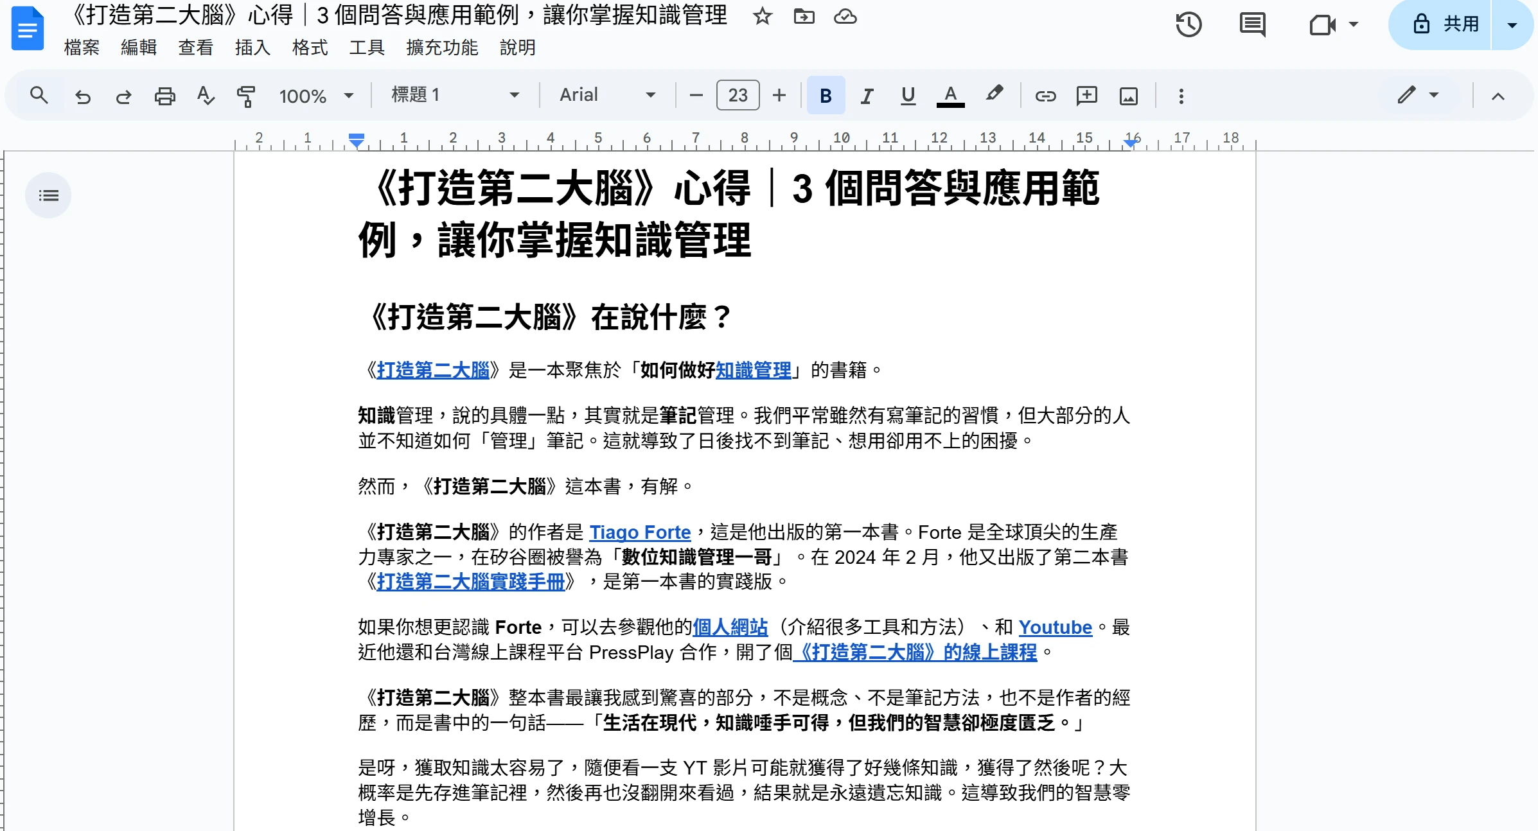Screen dimensions: 1538x831
Task: Click the 共用 share button
Action: 1440,25
